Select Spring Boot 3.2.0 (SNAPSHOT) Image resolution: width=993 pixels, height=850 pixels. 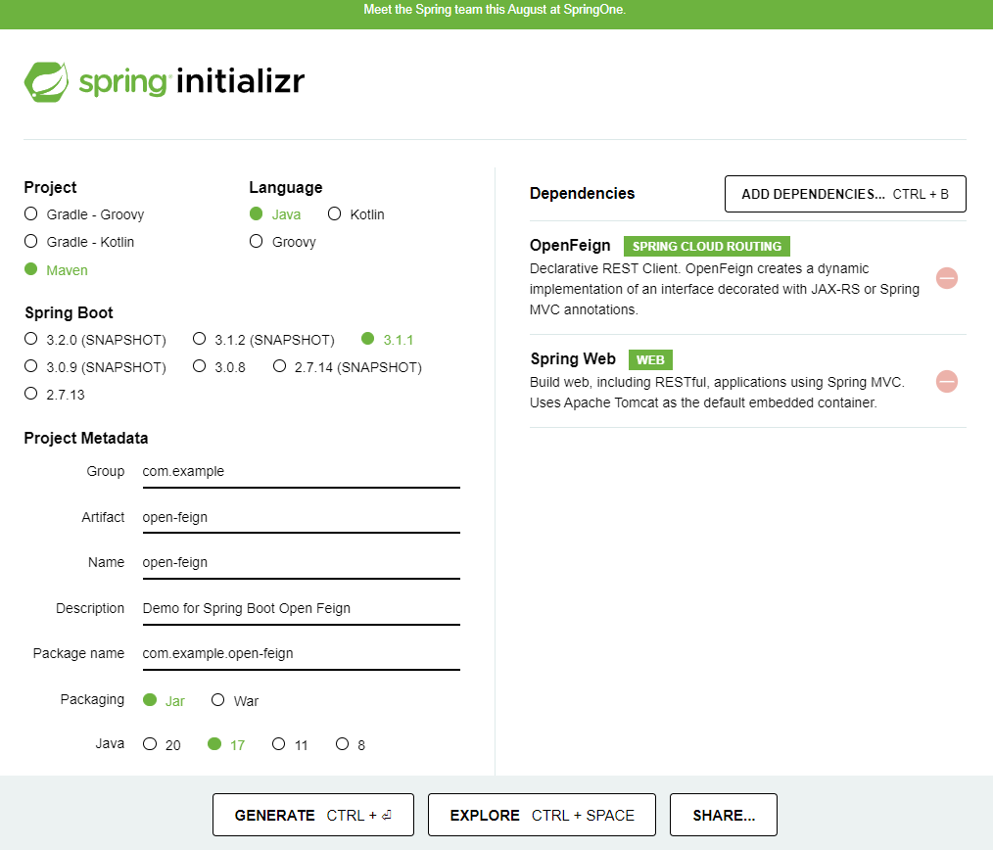[x=95, y=340]
